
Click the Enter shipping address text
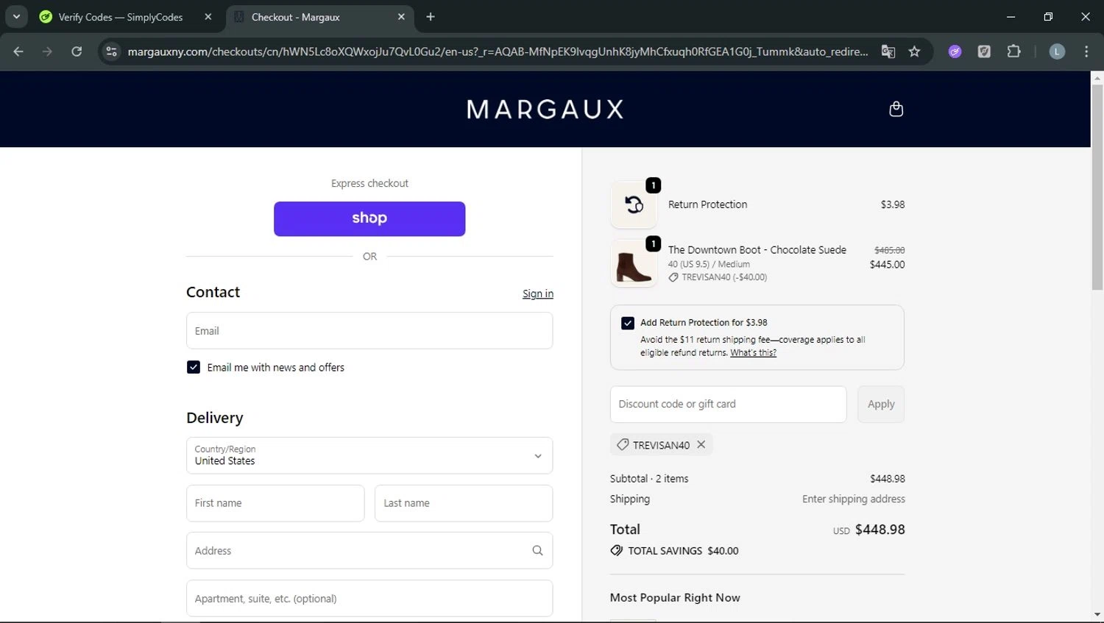pos(854,499)
